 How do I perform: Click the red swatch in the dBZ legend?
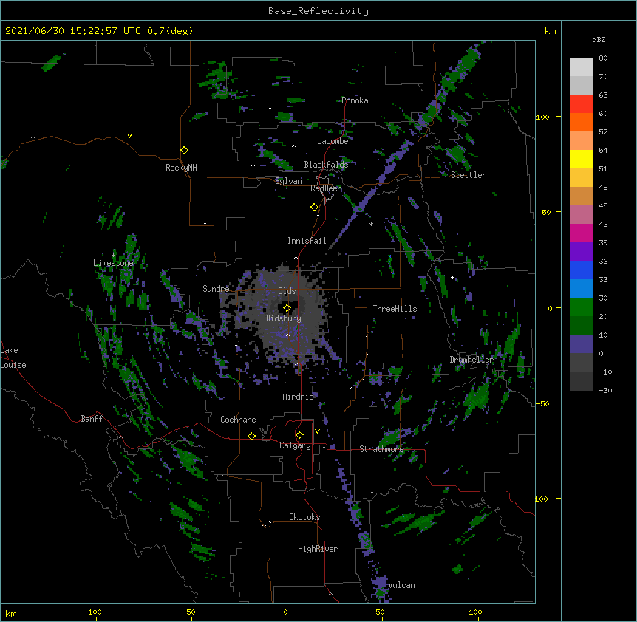click(581, 104)
